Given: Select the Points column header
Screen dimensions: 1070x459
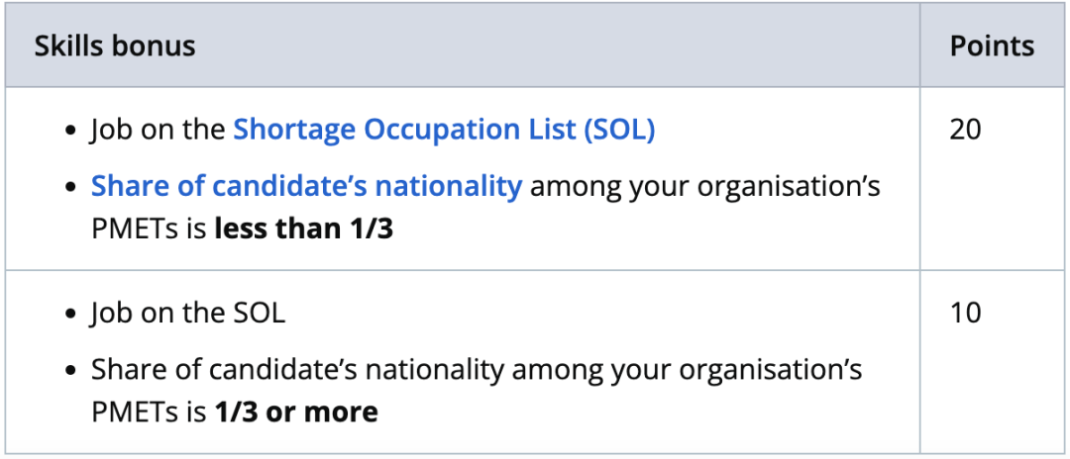Looking at the screenshot, I should 992,46.
